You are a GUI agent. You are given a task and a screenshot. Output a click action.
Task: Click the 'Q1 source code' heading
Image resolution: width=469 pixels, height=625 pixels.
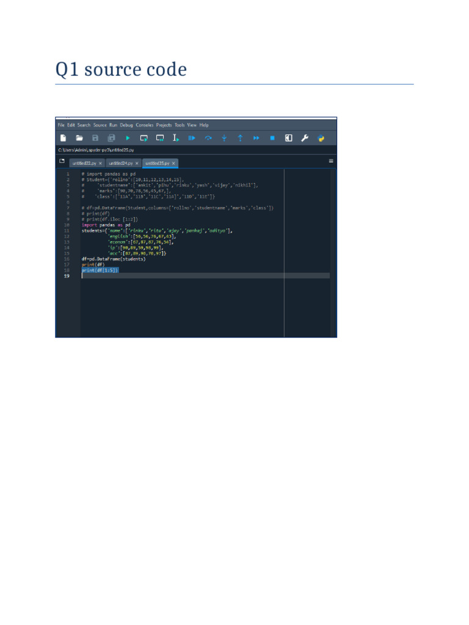121,70
